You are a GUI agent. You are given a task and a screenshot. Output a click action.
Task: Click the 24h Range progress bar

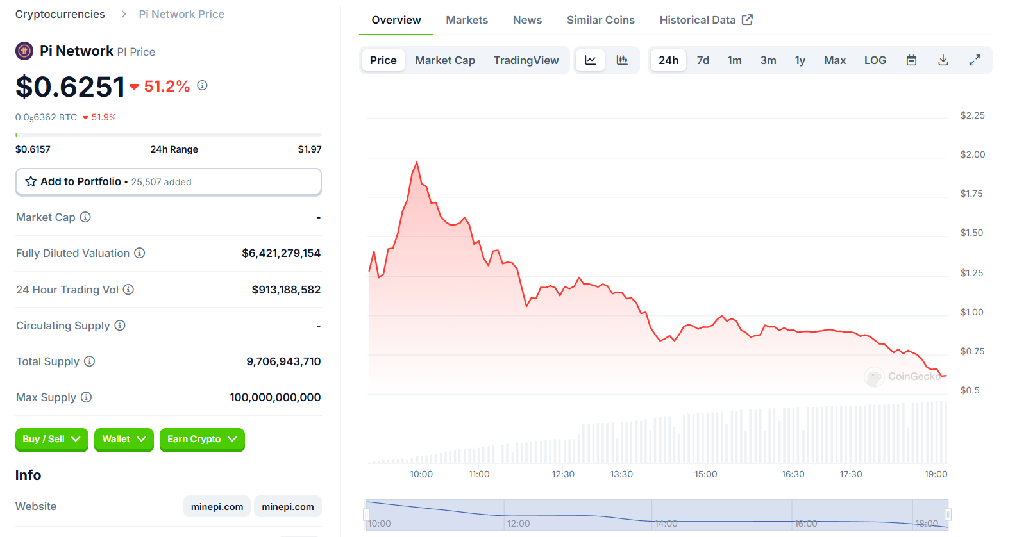coord(169,135)
